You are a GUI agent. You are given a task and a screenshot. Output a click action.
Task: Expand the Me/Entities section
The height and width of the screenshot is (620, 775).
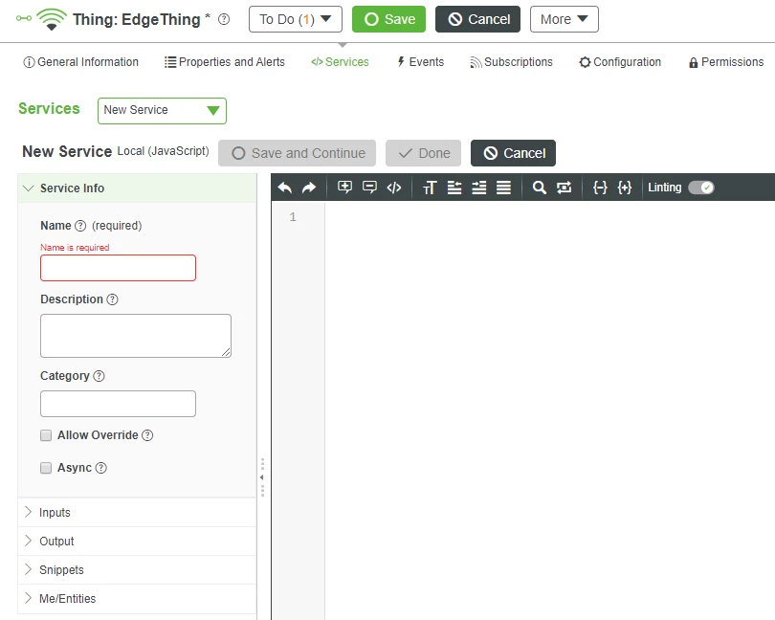(x=137, y=598)
